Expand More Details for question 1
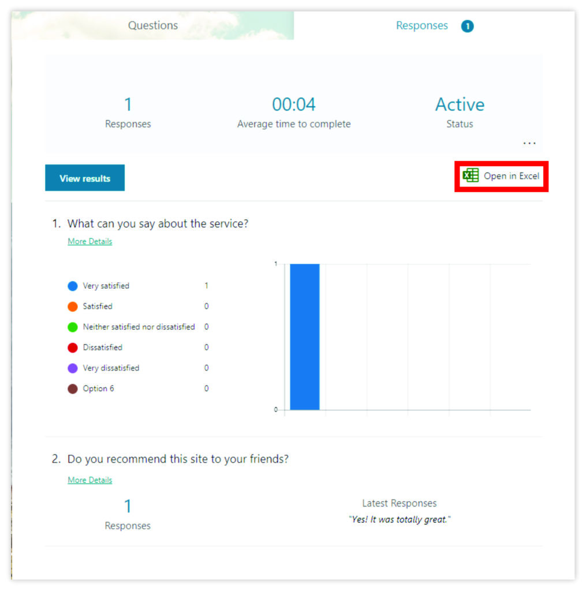586x591 pixels. (x=89, y=241)
